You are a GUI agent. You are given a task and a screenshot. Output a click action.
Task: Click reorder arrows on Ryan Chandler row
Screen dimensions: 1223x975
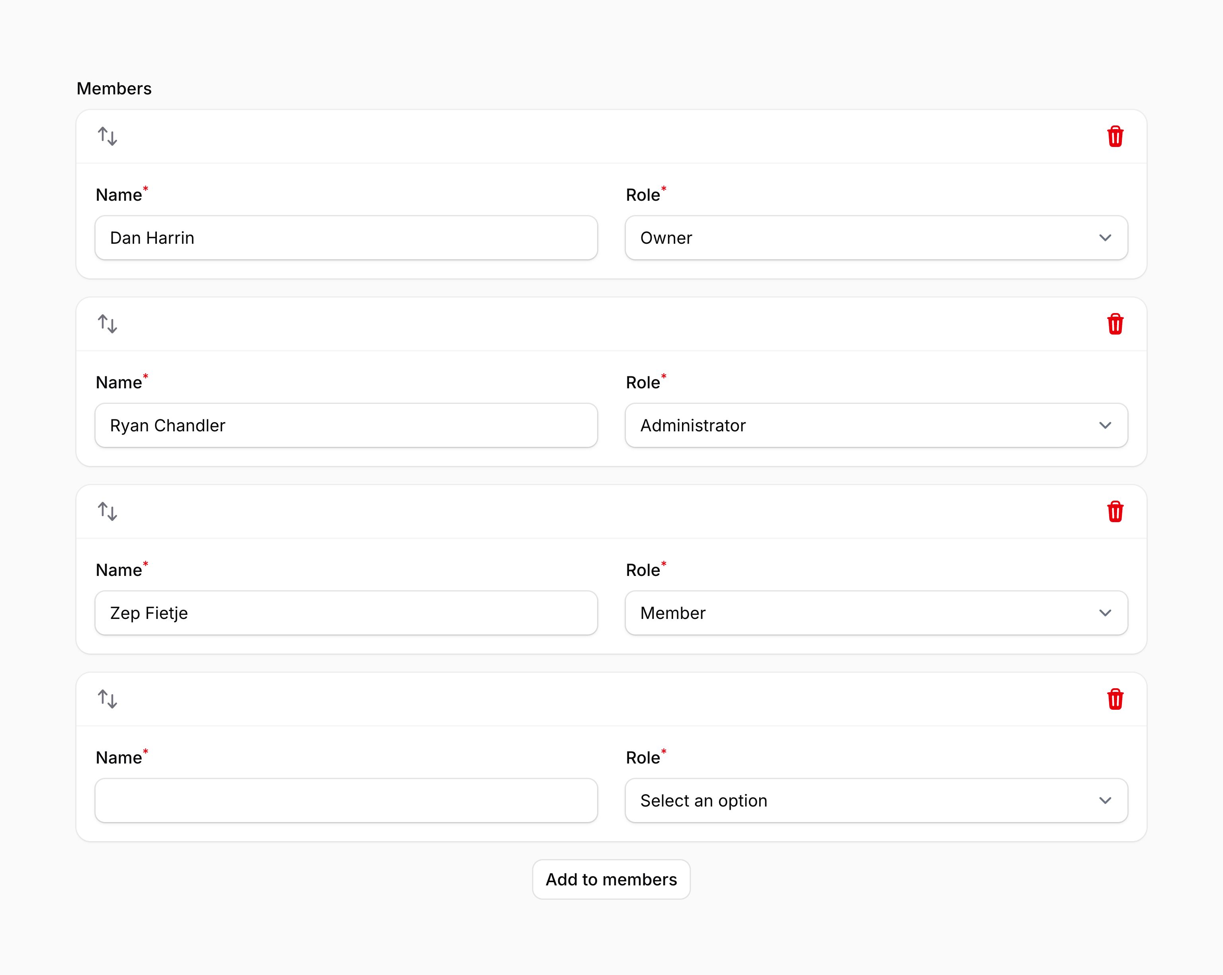107,324
